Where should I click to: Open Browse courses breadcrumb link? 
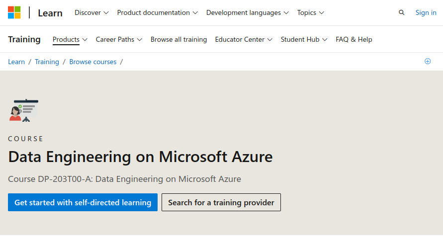(92, 62)
